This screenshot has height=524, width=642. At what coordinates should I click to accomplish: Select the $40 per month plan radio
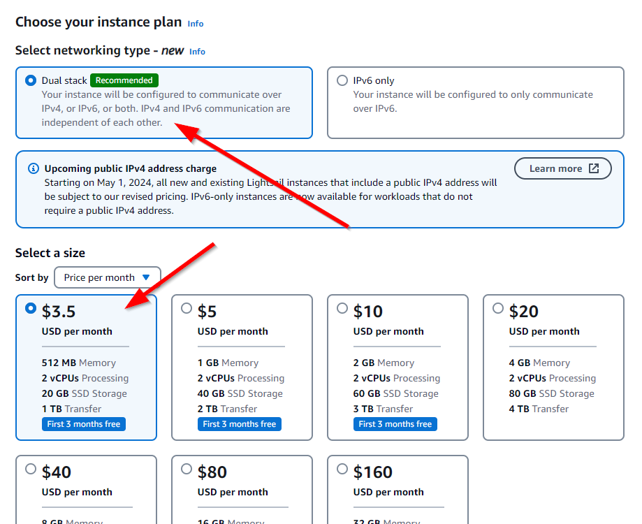point(31,469)
